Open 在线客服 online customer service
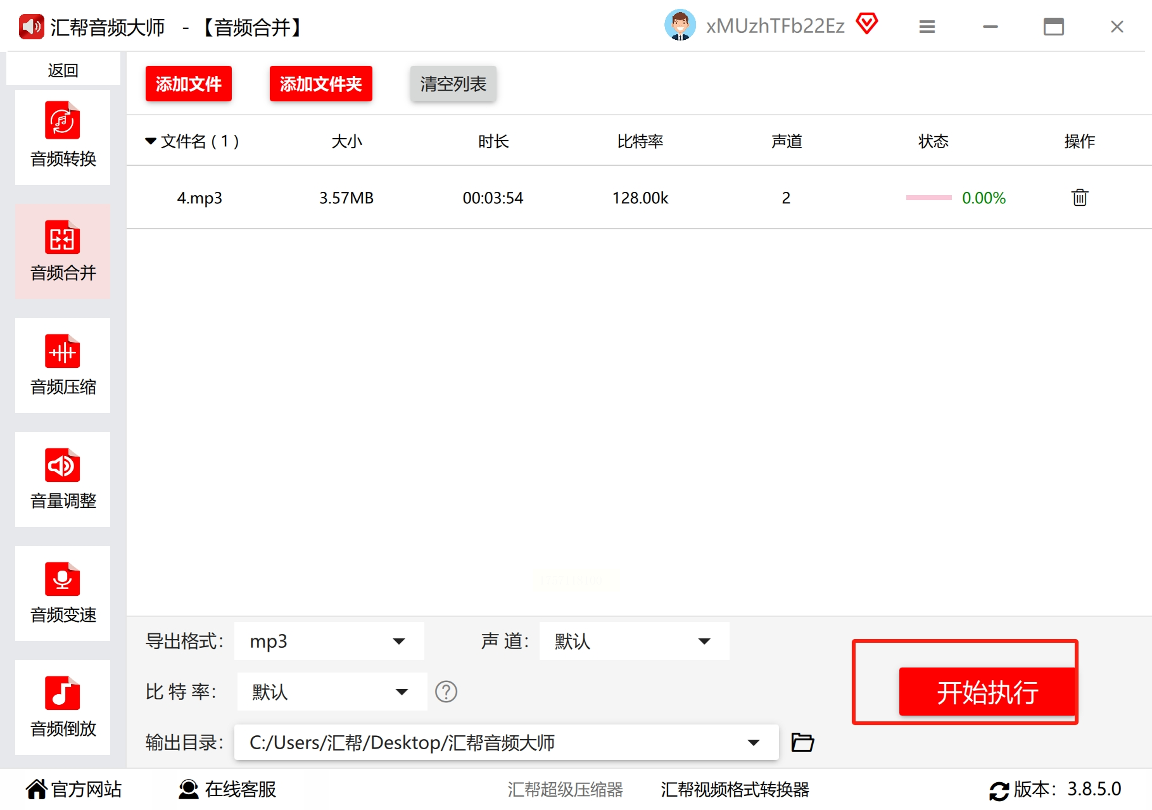1152x810 pixels. 227,789
